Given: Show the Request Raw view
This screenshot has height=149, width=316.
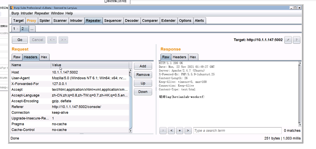Looking at the screenshot, I should pyautogui.click(x=17, y=57).
